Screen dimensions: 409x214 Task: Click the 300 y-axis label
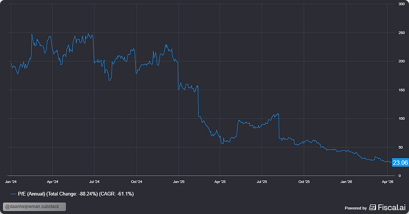[x=401, y=4]
